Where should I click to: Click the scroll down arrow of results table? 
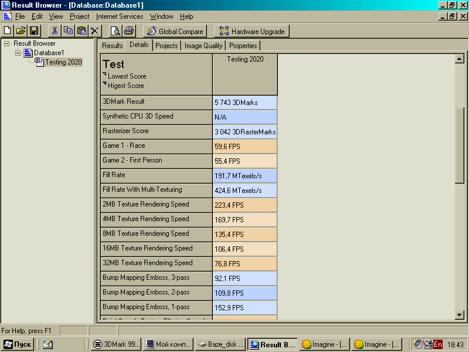[x=459, y=314]
